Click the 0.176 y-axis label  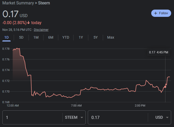click(x=6, y=59)
